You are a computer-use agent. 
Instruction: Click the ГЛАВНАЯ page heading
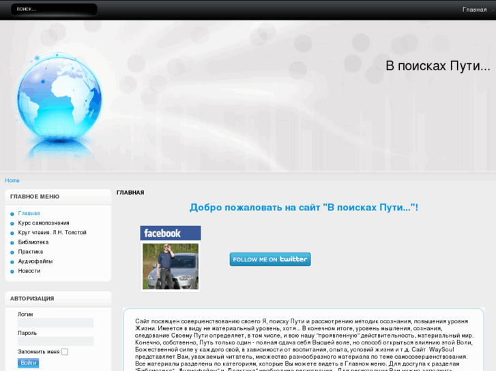[130, 193]
